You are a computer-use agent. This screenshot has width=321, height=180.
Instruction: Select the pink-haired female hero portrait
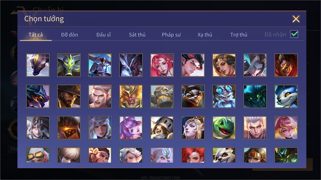pos(162,65)
